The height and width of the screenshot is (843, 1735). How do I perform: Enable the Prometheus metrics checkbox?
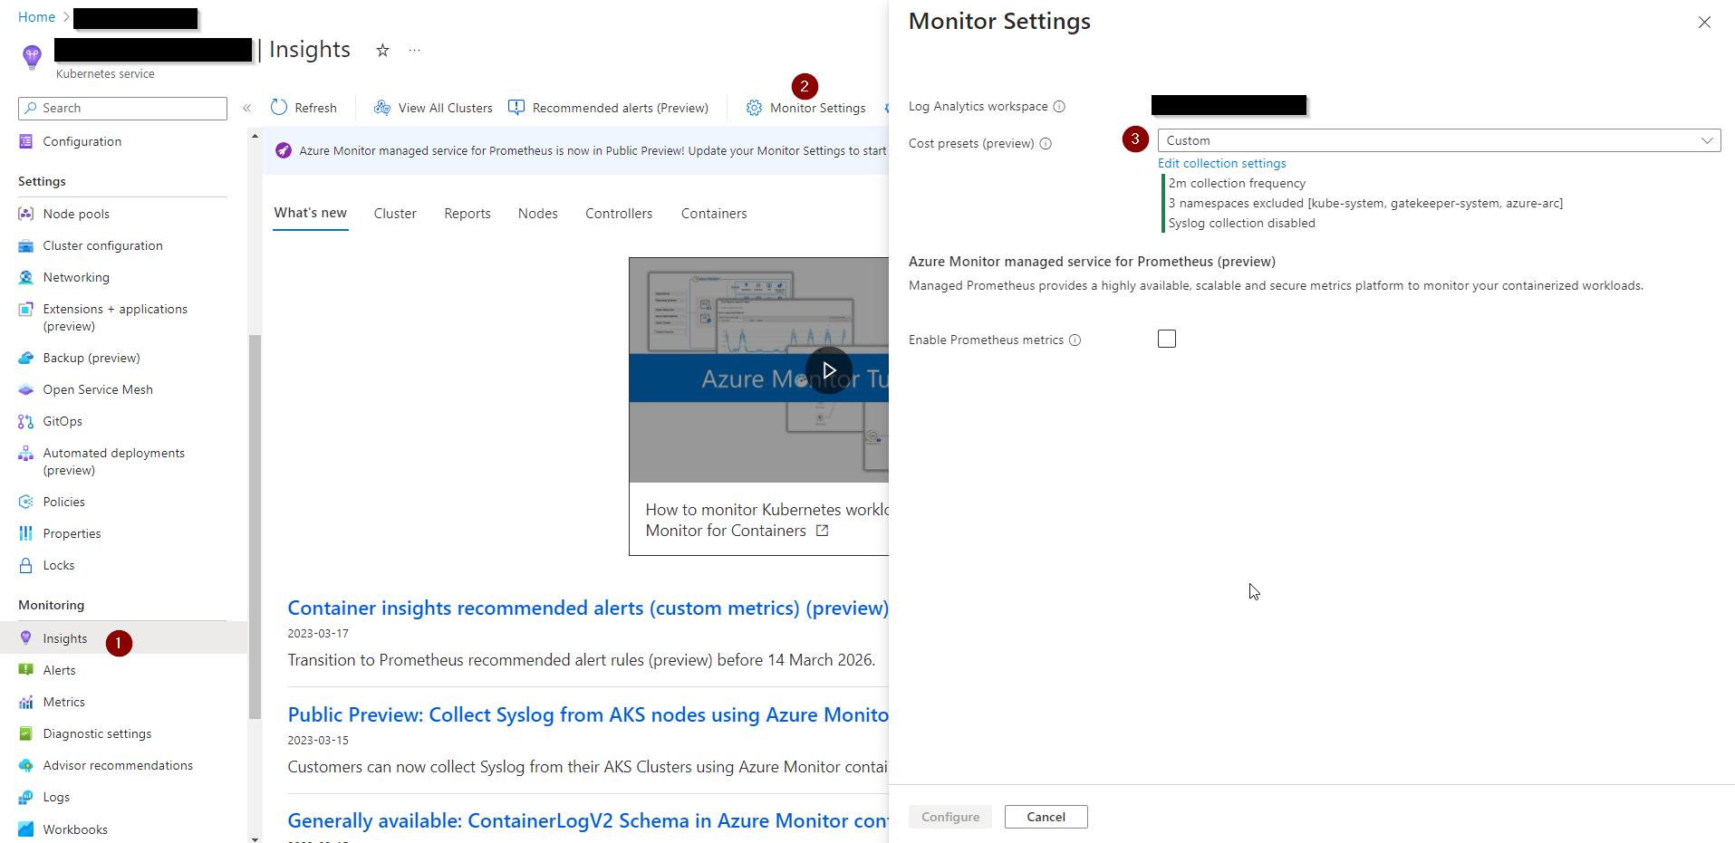click(1166, 338)
